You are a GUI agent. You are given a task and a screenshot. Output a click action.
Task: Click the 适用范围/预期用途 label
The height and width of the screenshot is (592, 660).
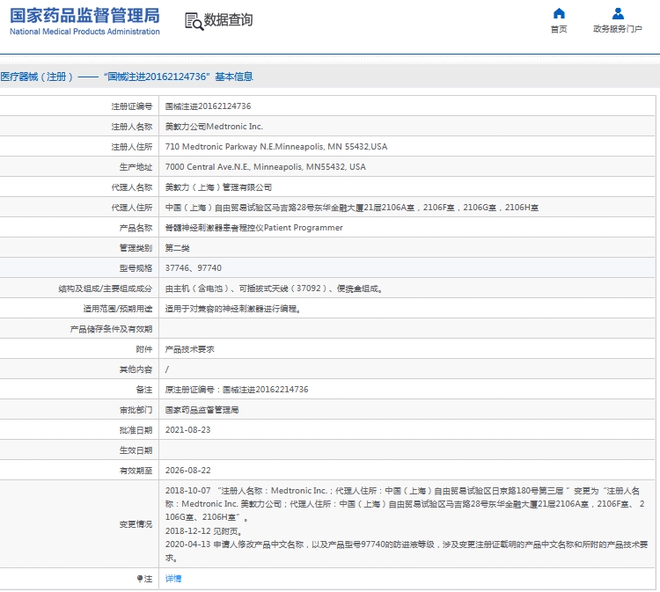pyautogui.click(x=117, y=309)
